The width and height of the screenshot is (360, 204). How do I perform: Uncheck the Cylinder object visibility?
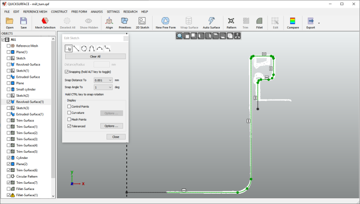[x=8, y=157]
